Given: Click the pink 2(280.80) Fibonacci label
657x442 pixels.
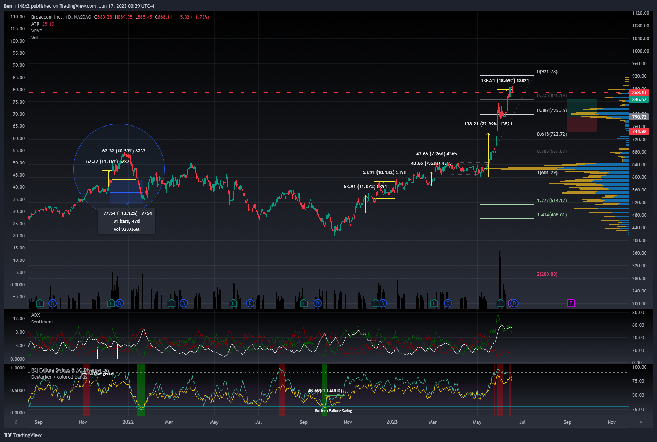Looking at the screenshot, I should point(547,274).
